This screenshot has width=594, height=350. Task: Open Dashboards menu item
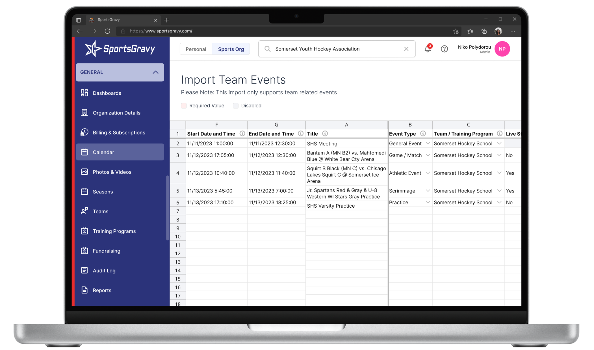click(x=120, y=93)
